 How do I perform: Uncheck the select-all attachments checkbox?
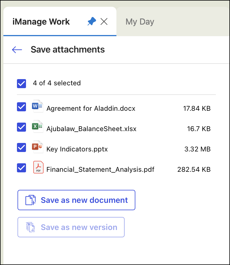[22, 83]
